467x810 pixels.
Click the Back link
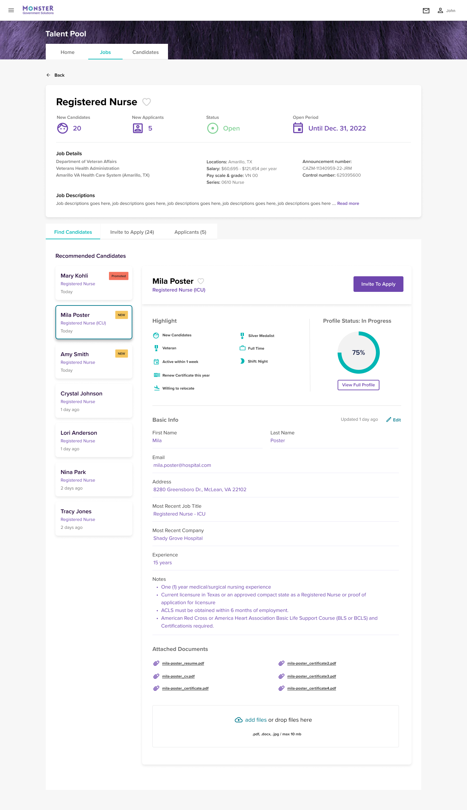(59, 75)
